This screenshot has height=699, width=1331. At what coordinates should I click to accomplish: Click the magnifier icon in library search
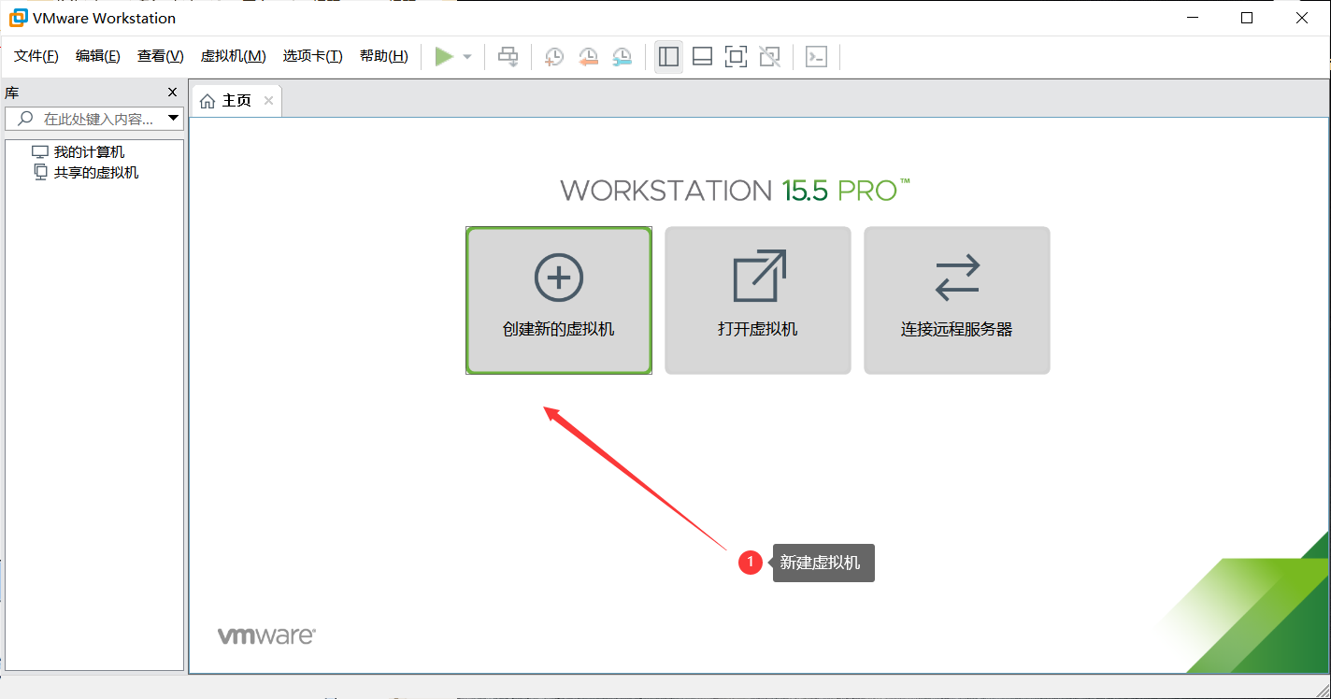25,119
